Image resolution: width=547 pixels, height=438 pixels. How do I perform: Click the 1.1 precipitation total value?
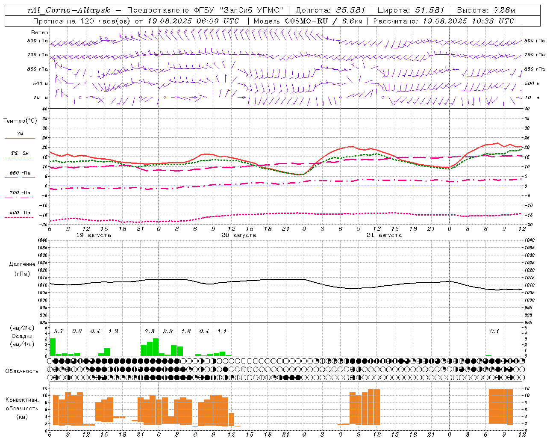pyautogui.click(x=222, y=331)
